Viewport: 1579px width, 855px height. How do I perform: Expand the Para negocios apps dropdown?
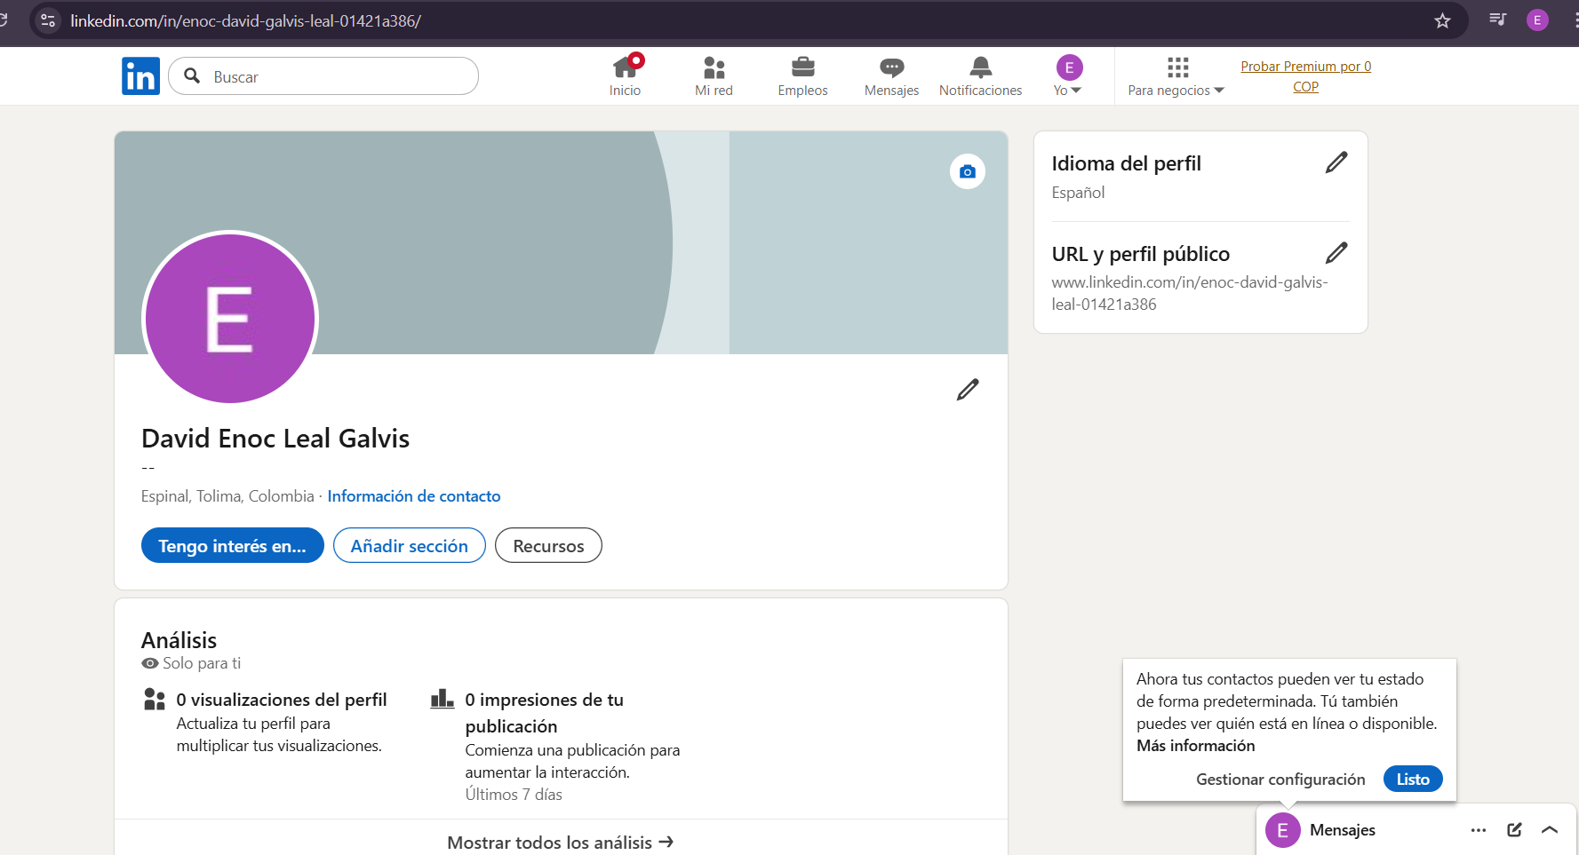[1176, 76]
